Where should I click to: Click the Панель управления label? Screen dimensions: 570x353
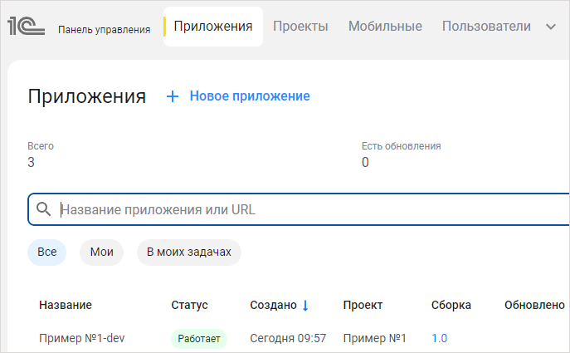tap(105, 30)
